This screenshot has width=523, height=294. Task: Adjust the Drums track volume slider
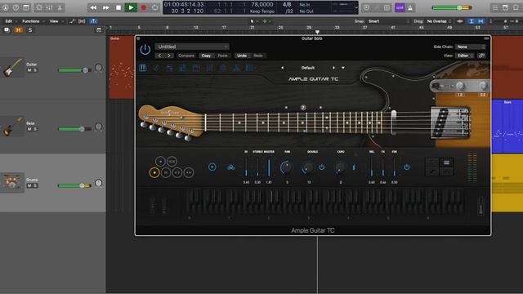click(74, 185)
